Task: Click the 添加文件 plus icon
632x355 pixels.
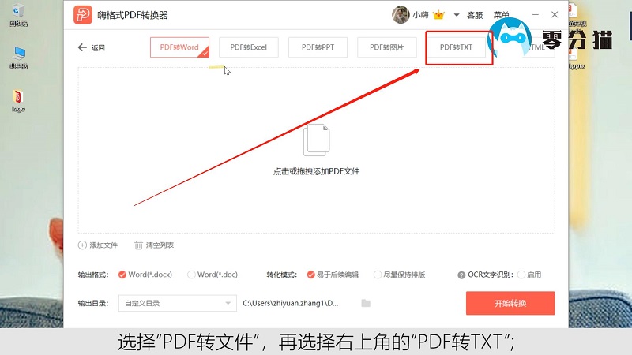Action: click(x=82, y=245)
